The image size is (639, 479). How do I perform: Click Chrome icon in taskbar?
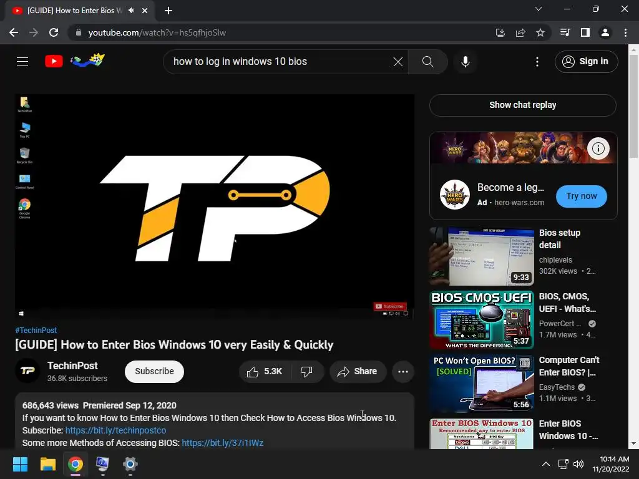(76, 464)
